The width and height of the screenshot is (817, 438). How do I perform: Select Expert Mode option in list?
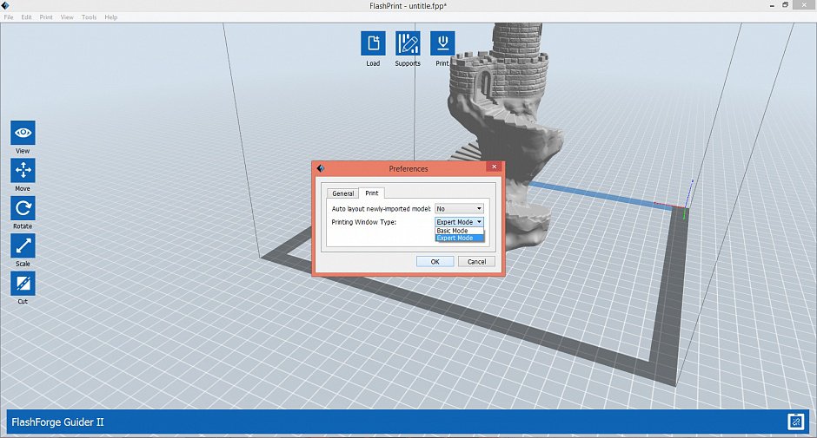click(455, 238)
